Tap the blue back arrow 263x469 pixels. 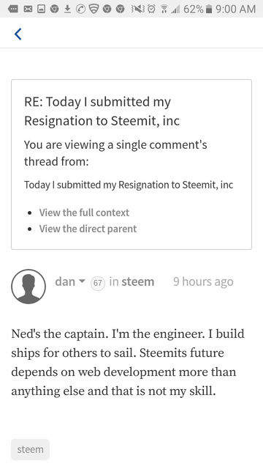click(18, 34)
